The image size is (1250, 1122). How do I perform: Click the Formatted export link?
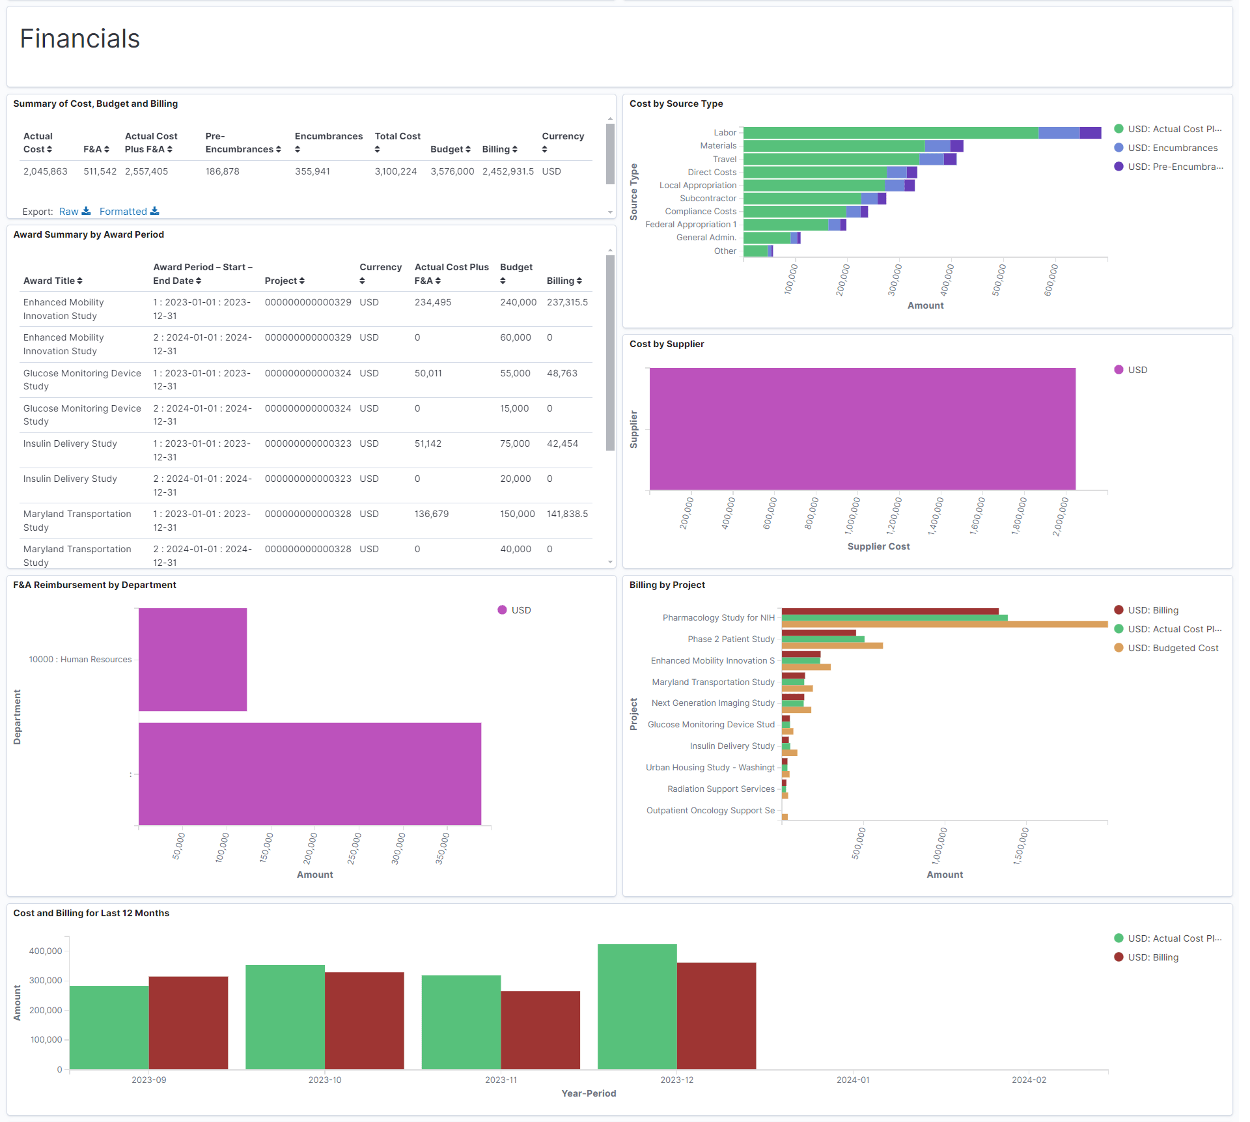(123, 212)
